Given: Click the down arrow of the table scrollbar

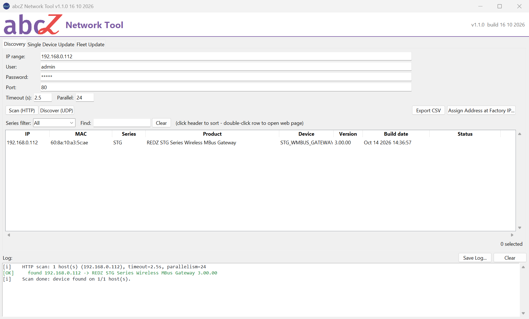Looking at the screenshot, I should [x=520, y=228].
